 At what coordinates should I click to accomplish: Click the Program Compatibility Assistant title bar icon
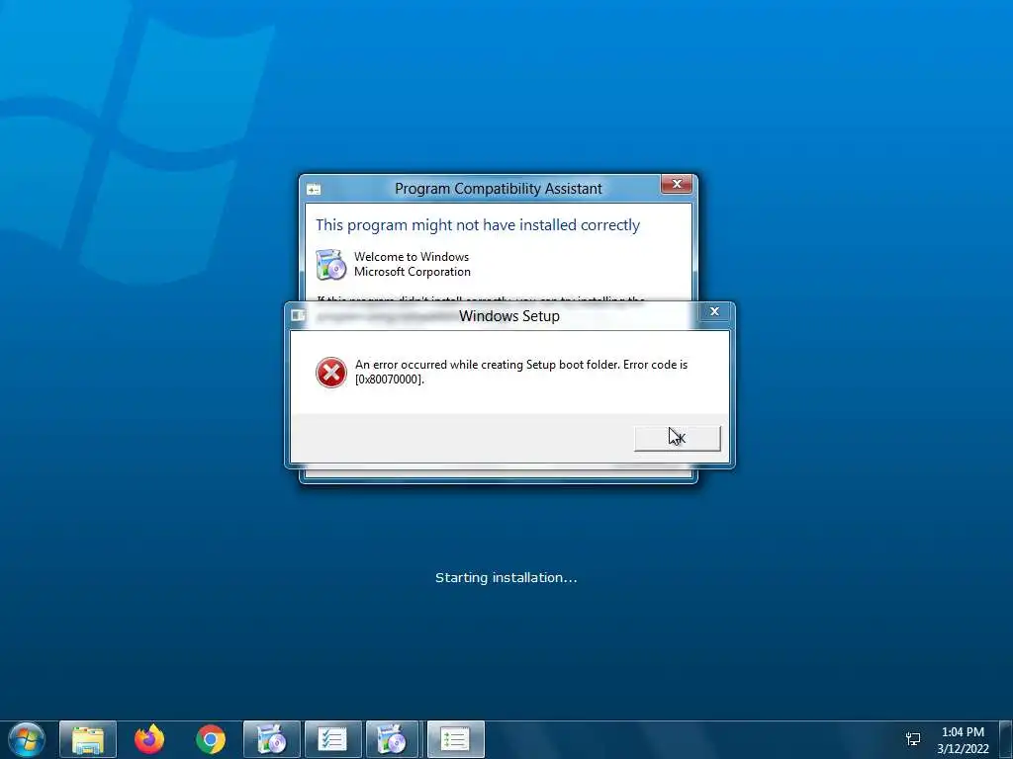click(x=314, y=189)
